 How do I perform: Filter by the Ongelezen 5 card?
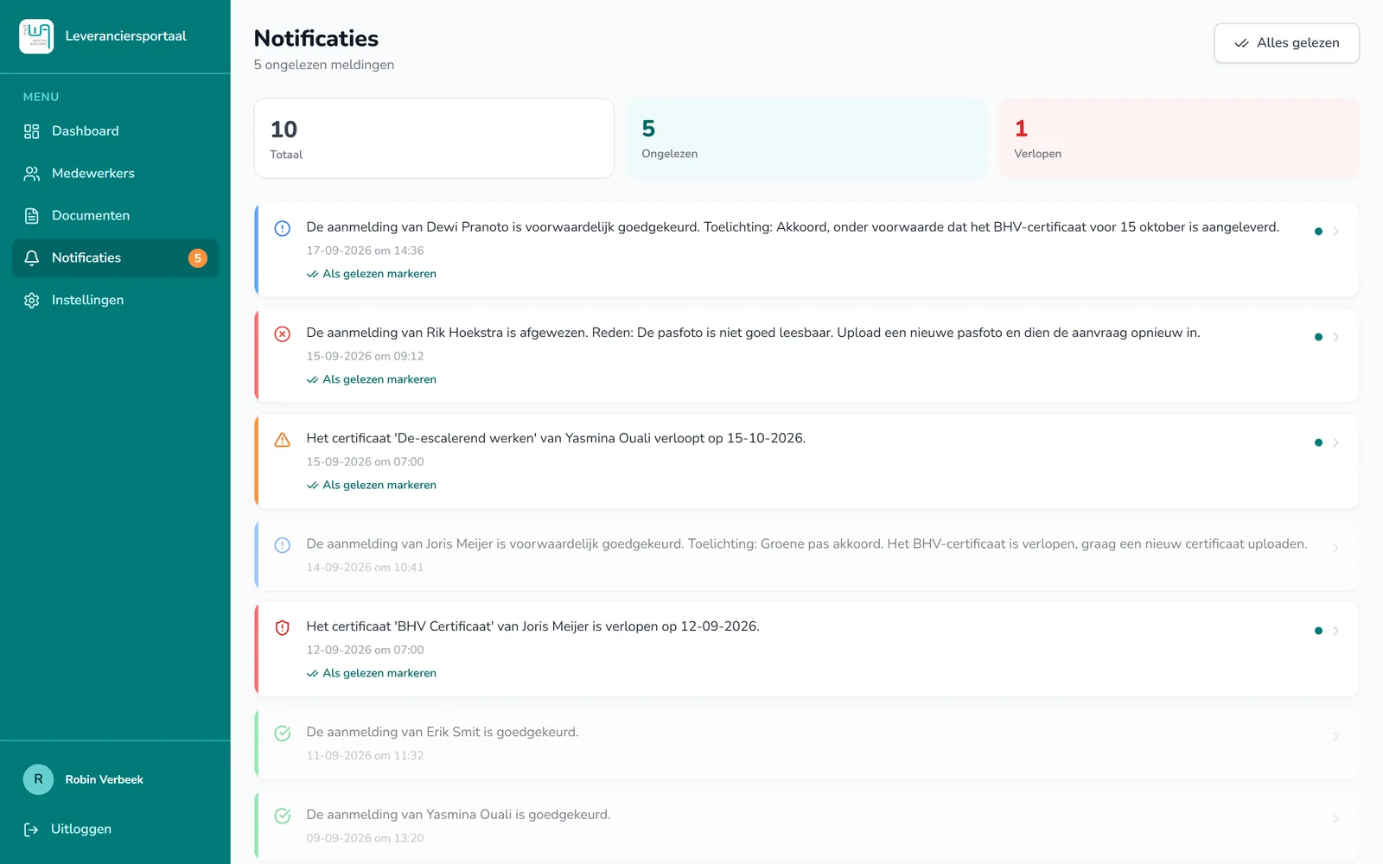pyautogui.click(x=806, y=138)
